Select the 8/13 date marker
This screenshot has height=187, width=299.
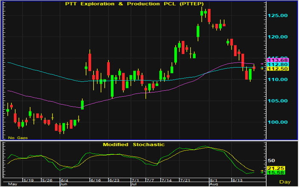(x=238, y=180)
